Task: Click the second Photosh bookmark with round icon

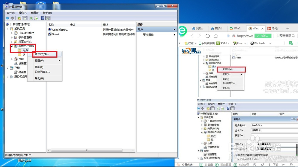Action: tap(257, 43)
